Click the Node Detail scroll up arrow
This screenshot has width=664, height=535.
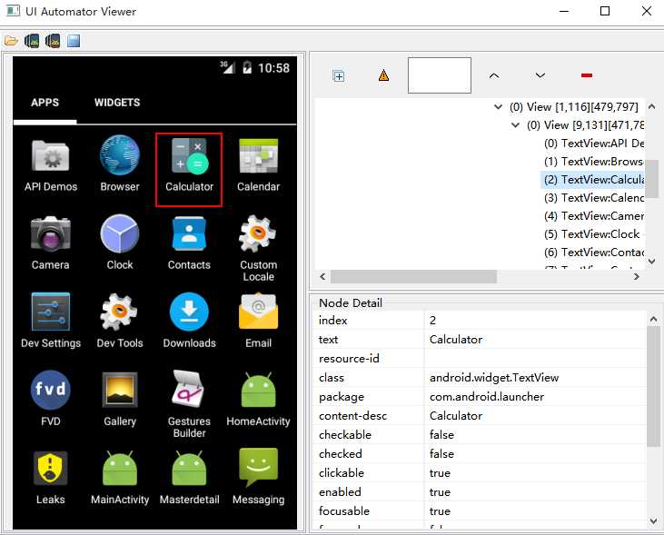[x=653, y=320]
